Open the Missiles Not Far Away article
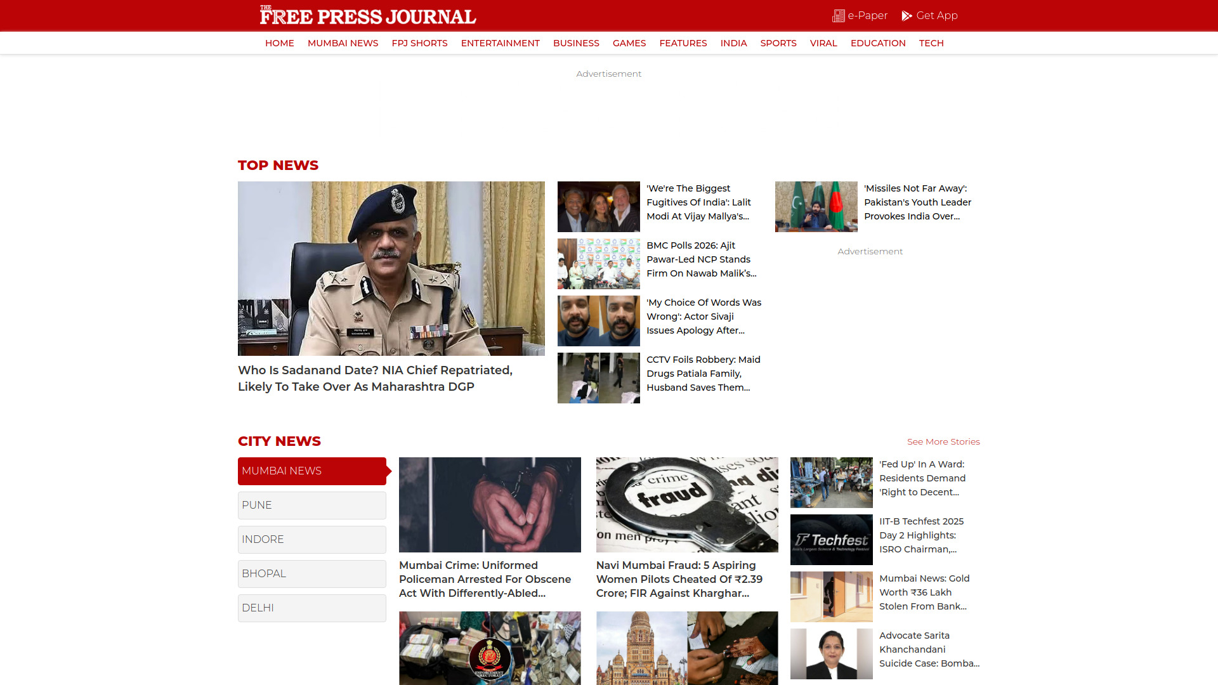 [917, 202]
